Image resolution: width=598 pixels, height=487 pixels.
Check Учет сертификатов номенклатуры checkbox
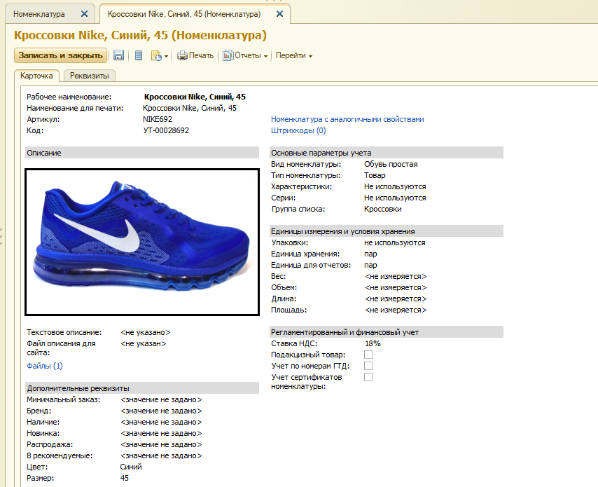click(368, 377)
